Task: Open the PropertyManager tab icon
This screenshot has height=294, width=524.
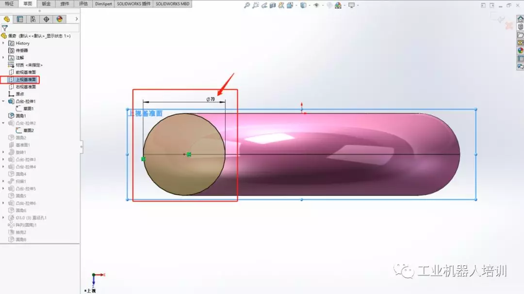Action: 20,19
